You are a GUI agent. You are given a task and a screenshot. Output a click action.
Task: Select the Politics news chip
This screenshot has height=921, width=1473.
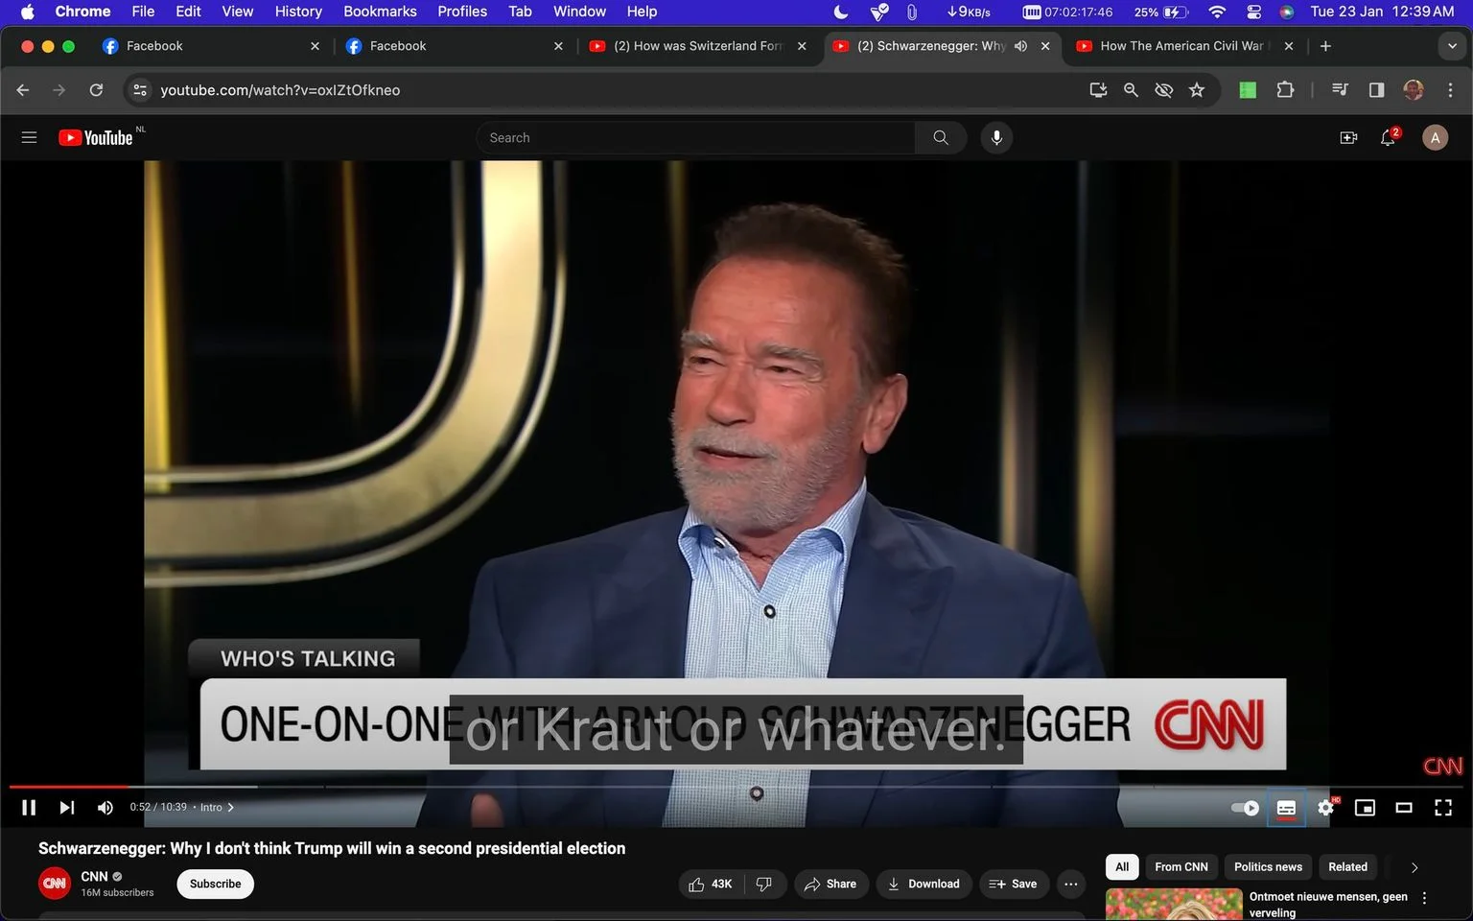coord(1268,867)
